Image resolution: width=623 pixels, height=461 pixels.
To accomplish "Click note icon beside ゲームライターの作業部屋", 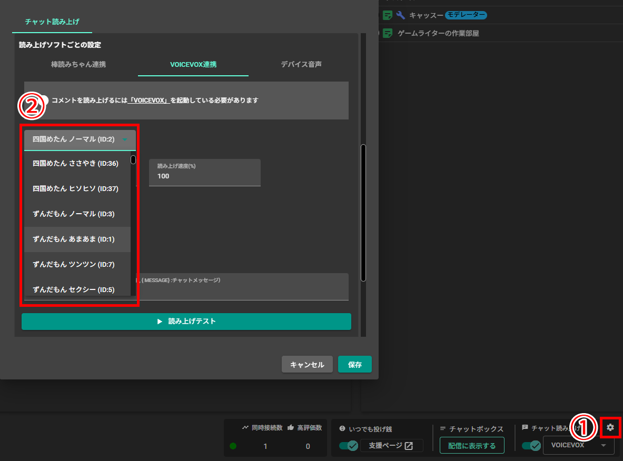I will 388,33.
